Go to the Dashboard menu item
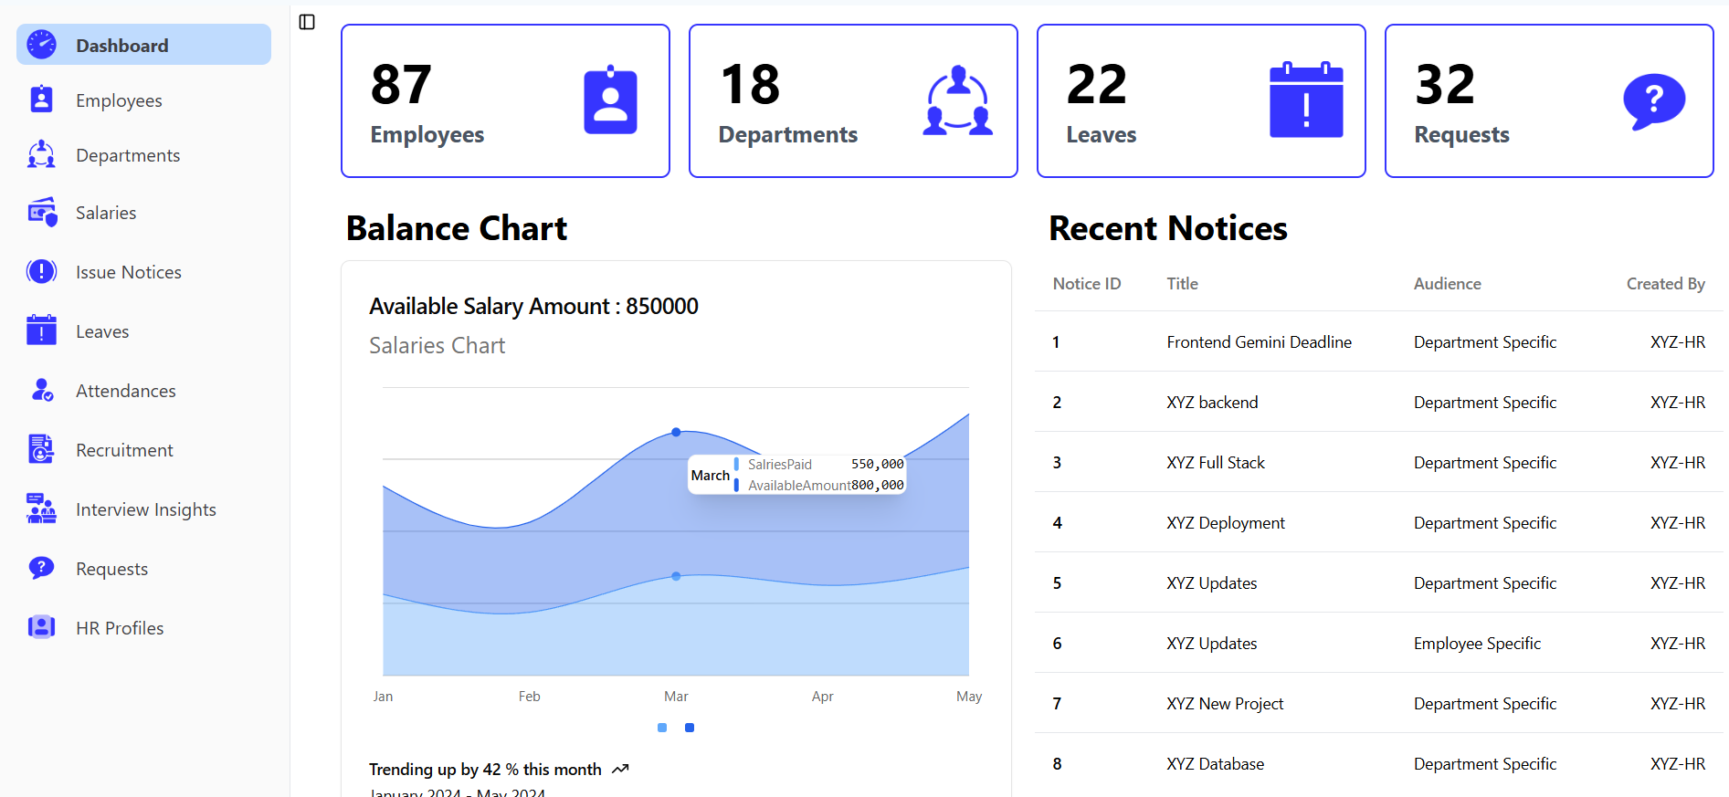The image size is (1729, 797). point(143,45)
